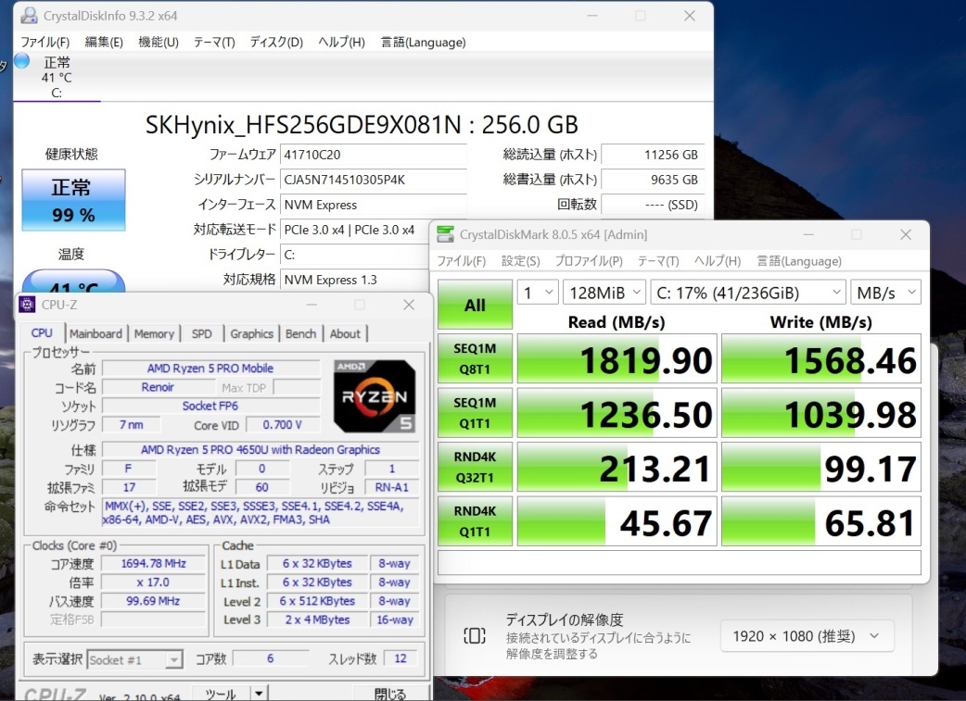
Task: Click the transfer mode PCIe 3.0 x4 field
Action: [357, 230]
